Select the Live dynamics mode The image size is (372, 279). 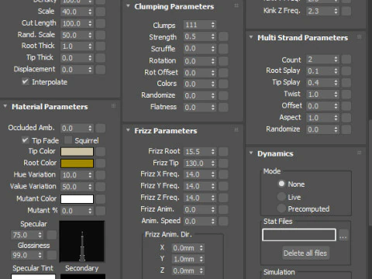point(281,197)
